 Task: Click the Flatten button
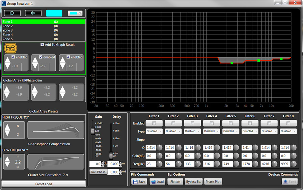(175, 182)
